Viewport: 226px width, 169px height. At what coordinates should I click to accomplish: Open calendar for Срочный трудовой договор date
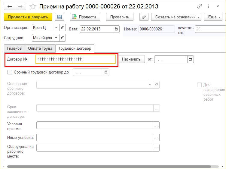pos(106,72)
